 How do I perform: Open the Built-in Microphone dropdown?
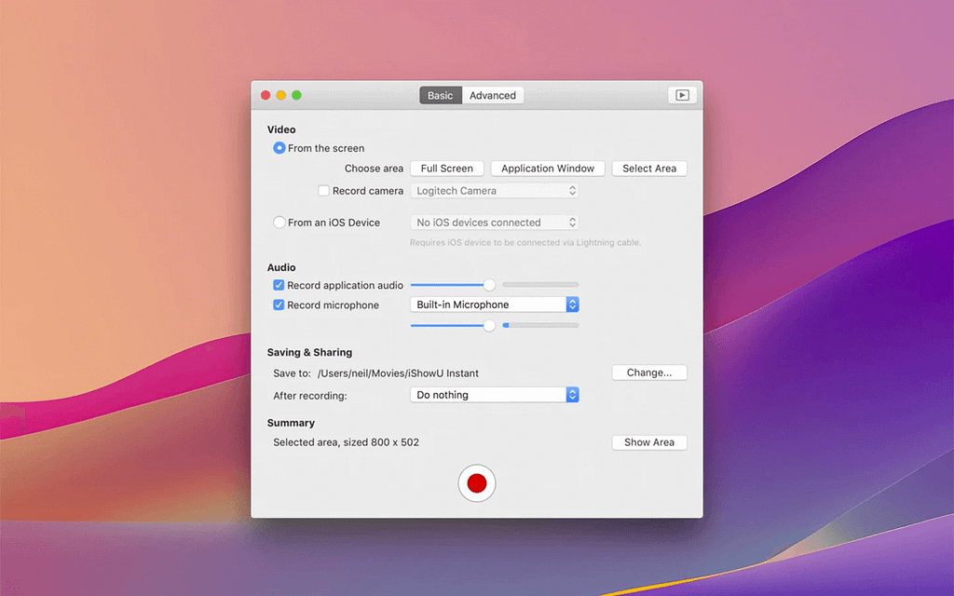489,304
